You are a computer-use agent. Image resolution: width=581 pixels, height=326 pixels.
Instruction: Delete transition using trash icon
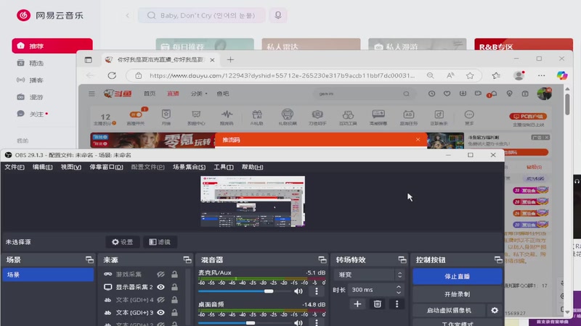point(377,304)
